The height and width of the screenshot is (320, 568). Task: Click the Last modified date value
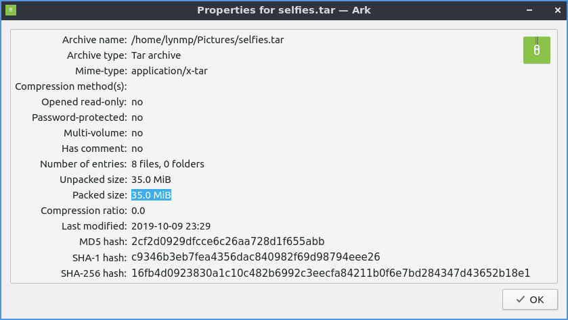click(x=173, y=226)
